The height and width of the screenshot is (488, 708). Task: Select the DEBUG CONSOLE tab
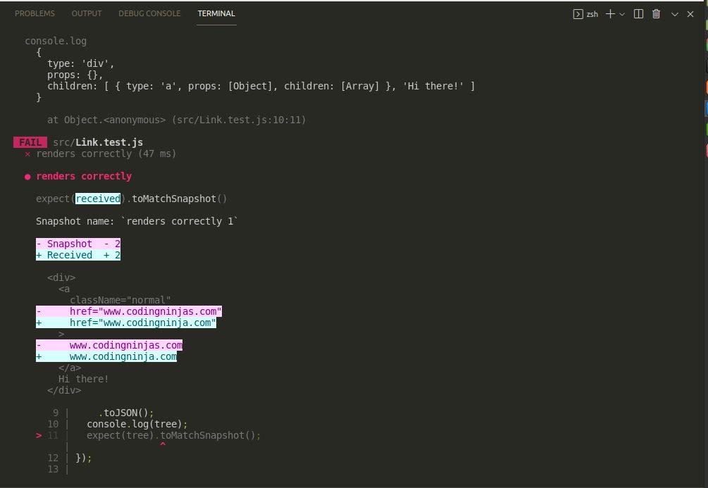click(149, 13)
